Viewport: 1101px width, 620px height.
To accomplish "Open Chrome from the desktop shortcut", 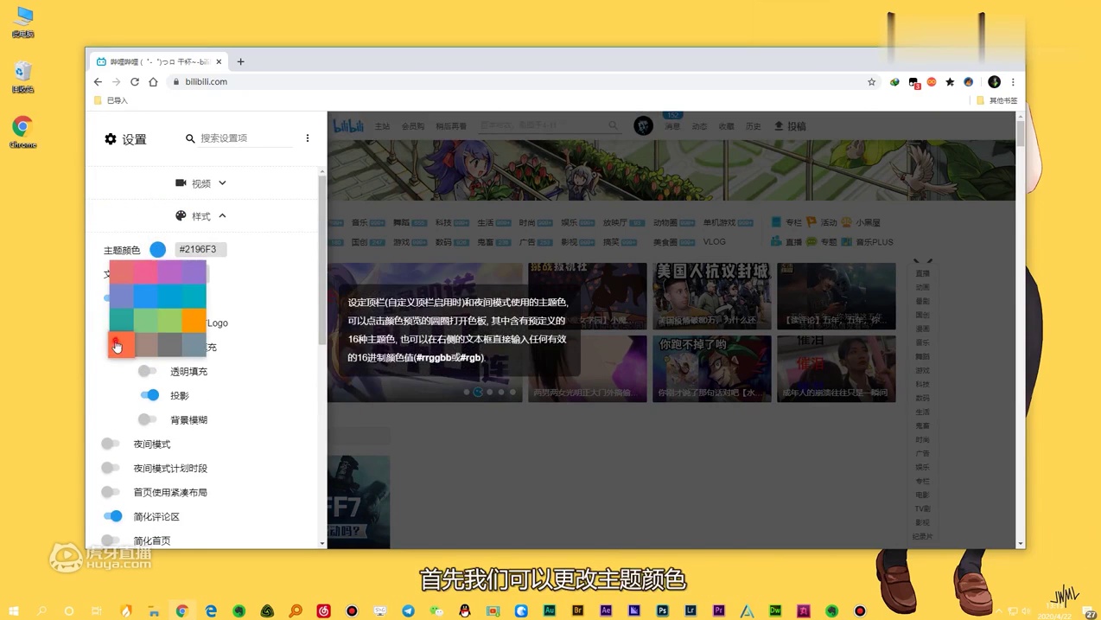I will (x=22, y=131).
